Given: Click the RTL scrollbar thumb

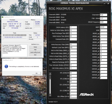Looking at the screenshot, I should pyautogui.click(x=50, y=77).
